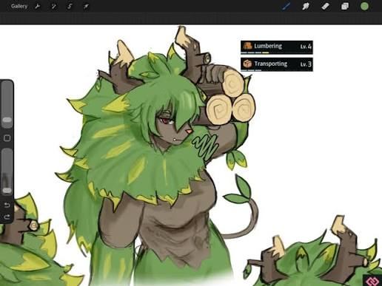The width and height of the screenshot is (382, 286).
Task: Undo the last stroke
Action: (7, 205)
